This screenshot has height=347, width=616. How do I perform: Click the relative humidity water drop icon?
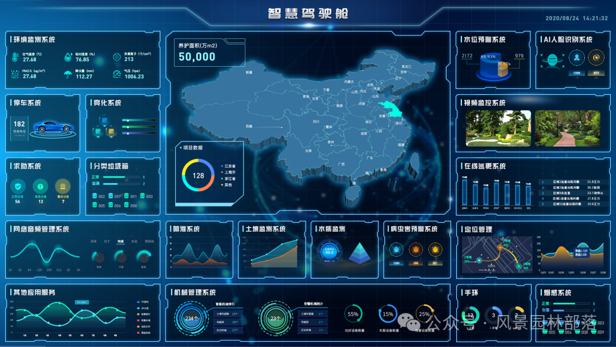[68, 57]
